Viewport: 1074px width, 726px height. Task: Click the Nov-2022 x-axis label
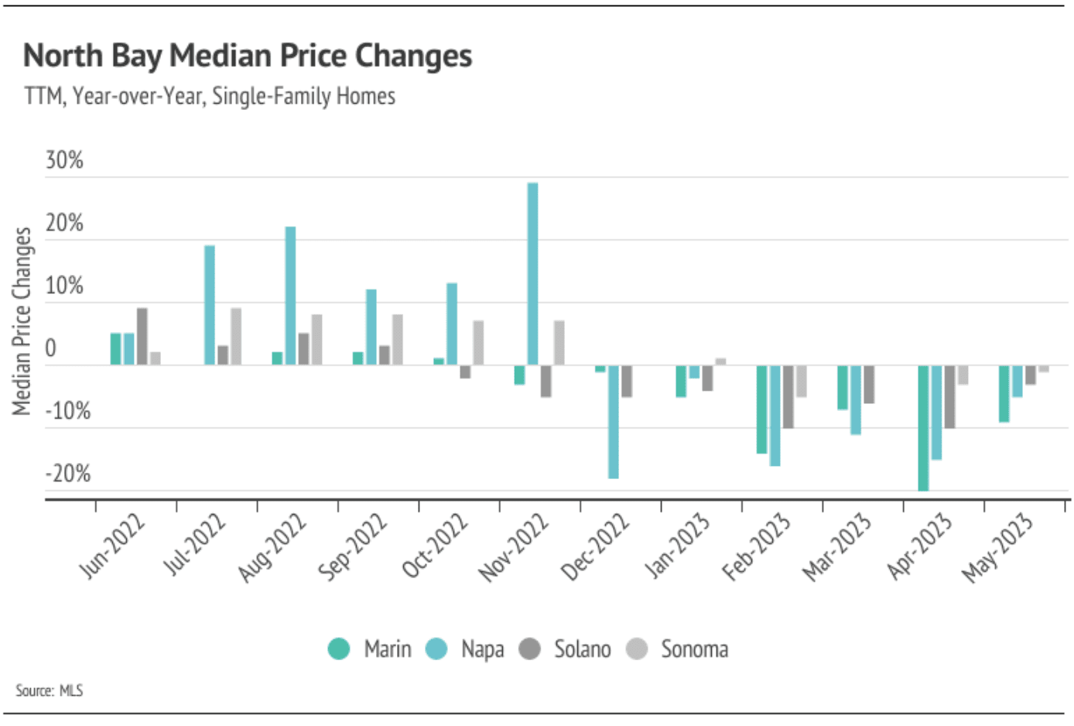point(515,547)
